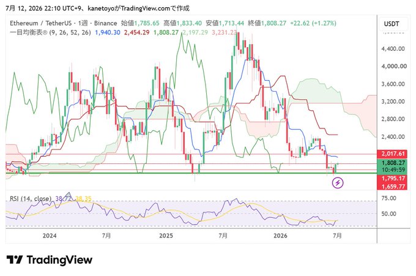Click the 始値 1,785.65 open price

[x=140, y=23]
